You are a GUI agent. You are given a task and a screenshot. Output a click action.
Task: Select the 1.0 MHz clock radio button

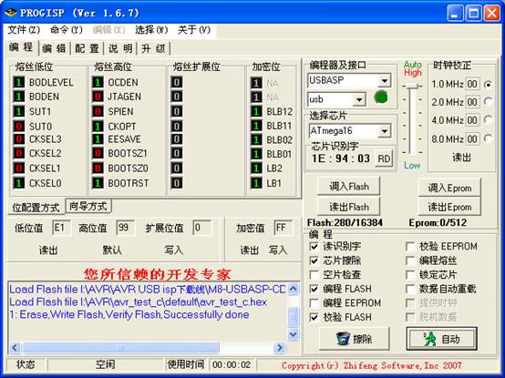(x=489, y=85)
